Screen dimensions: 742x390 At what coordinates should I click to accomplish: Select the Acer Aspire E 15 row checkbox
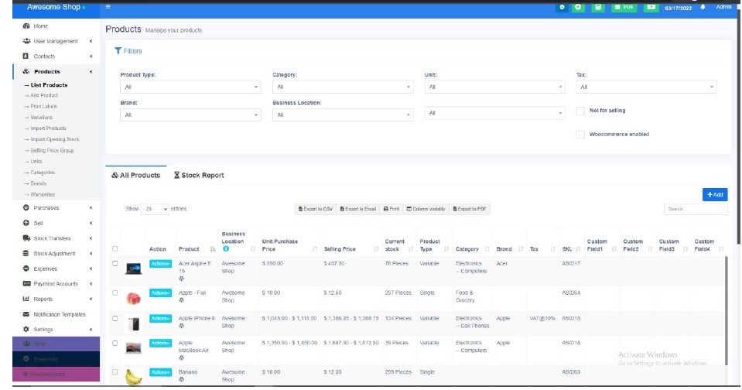pyautogui.click(x=115, y=264)
